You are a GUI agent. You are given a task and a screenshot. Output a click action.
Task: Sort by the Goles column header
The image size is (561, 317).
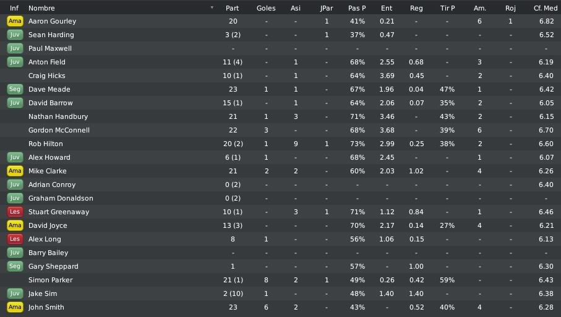pos(266,8)
